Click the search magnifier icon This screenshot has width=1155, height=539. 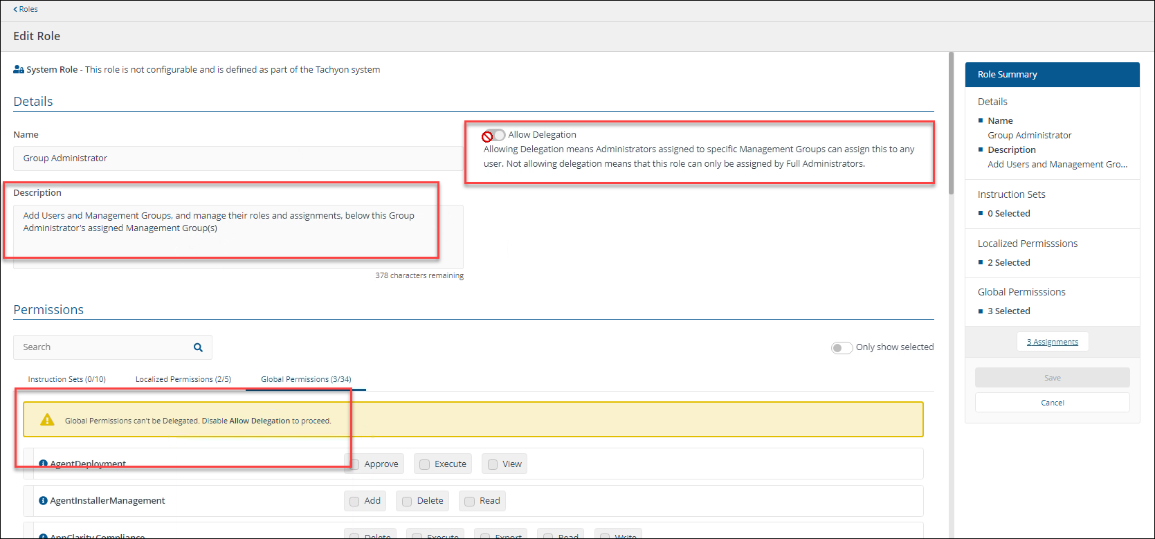click(198, 347)
